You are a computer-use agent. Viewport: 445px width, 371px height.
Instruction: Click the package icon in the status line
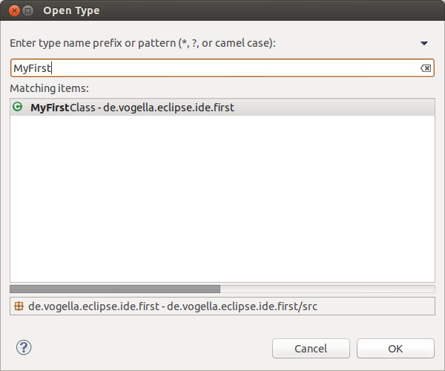[19, 306]
